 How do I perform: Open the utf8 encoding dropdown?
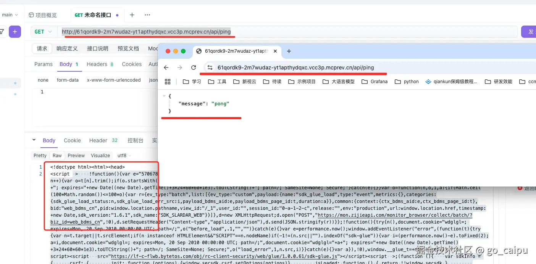[x=123, y=155]
